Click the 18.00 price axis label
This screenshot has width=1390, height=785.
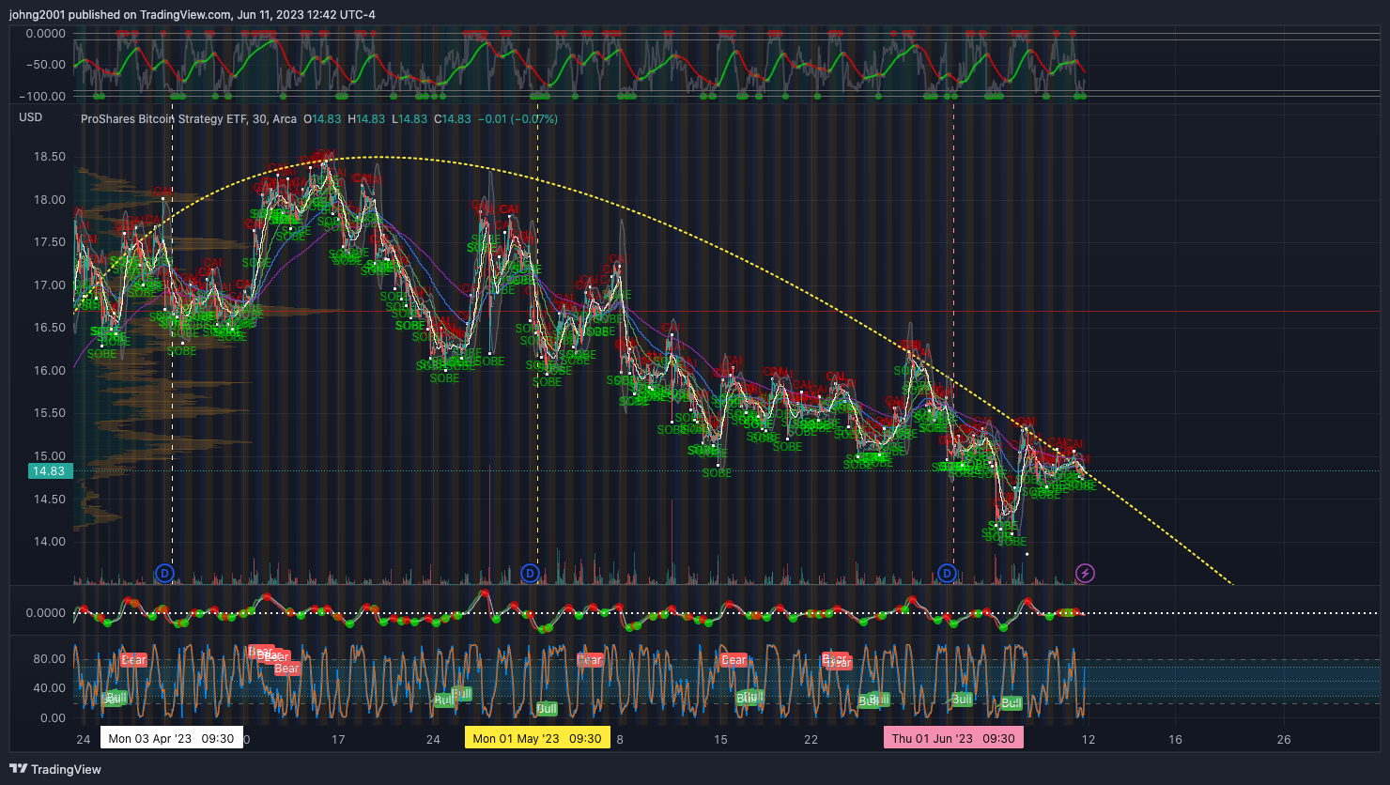point(51,199)
